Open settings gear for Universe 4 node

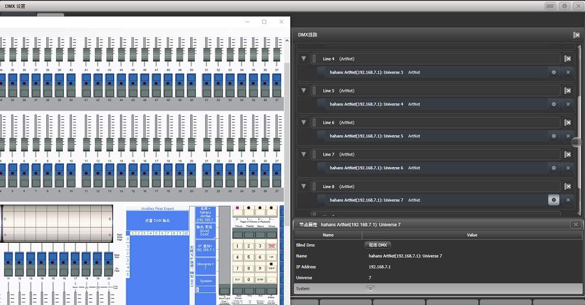(x=554, y=104)
